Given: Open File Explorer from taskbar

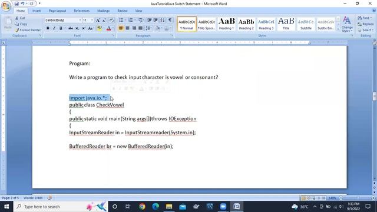Looking at the screenshot, I should (x=169, y=207).
